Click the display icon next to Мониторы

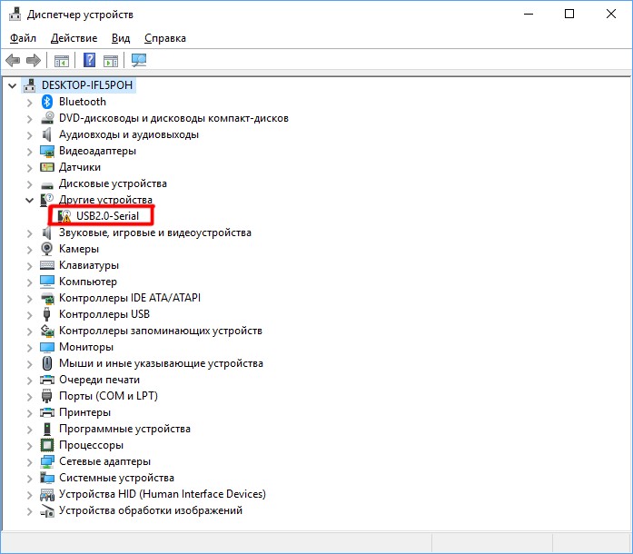tap(47, 347)
